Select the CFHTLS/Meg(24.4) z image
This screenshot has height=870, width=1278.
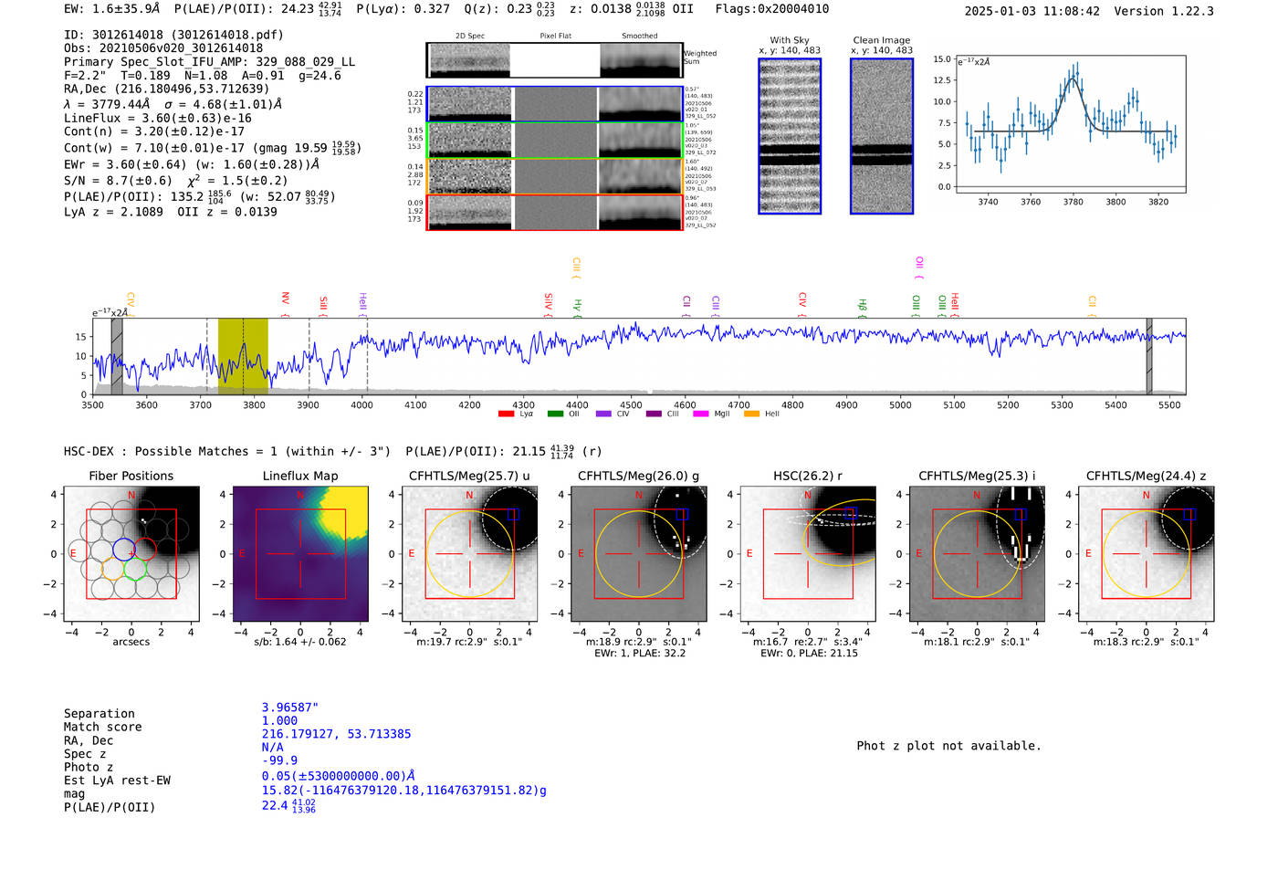coord(1147,554)
